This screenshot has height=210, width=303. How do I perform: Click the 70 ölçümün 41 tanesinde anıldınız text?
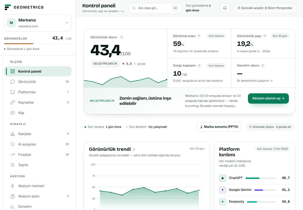point(196,51)
